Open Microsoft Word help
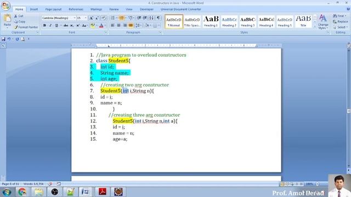Image resolution: width=351 pixels, height=197 pixels. click(x=348, y=9)
